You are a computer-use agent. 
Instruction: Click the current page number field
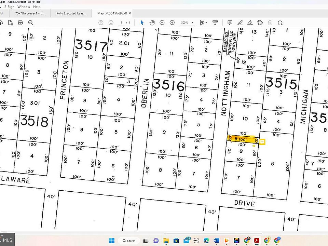click(121, 23)
